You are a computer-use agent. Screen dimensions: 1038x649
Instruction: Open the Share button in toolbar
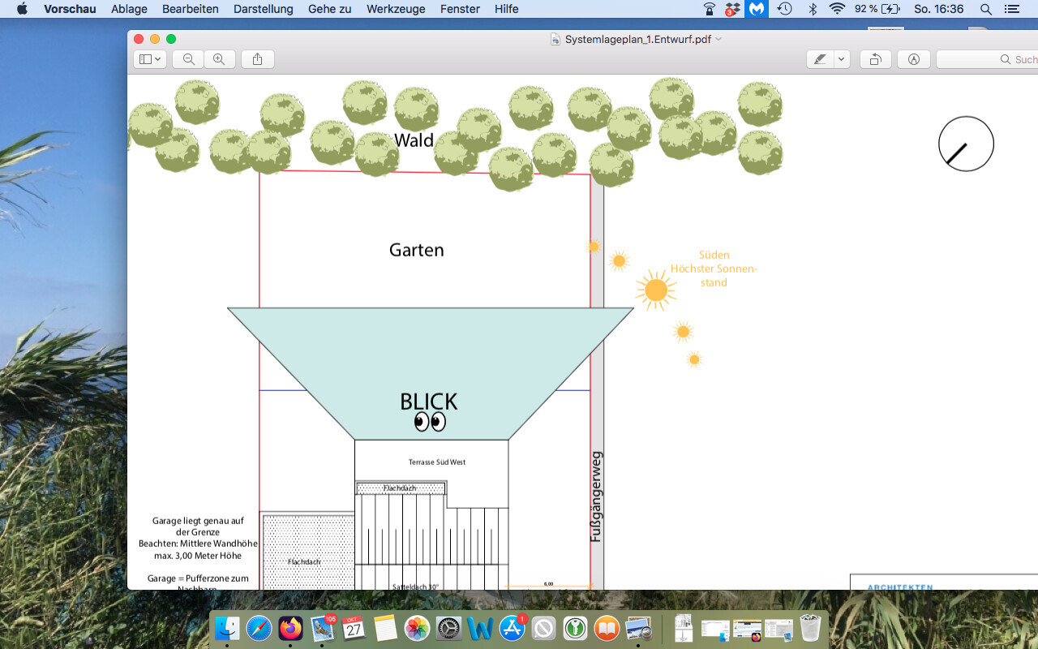coord(258,59)
